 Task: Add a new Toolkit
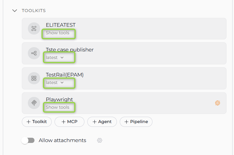pos(36,122)
